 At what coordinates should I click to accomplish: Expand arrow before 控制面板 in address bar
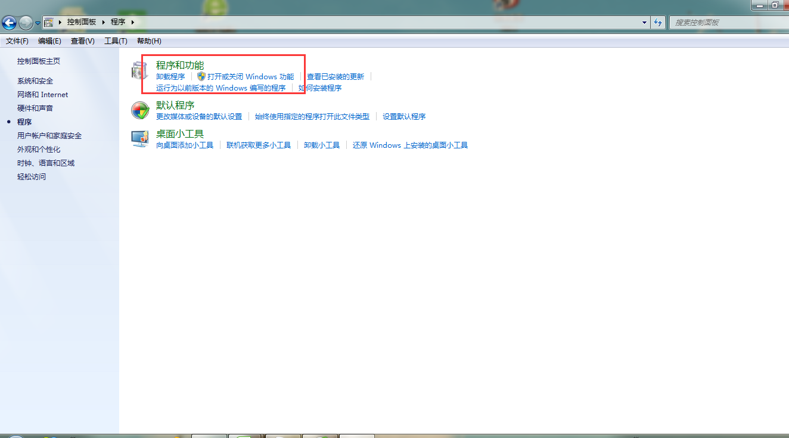60,22
